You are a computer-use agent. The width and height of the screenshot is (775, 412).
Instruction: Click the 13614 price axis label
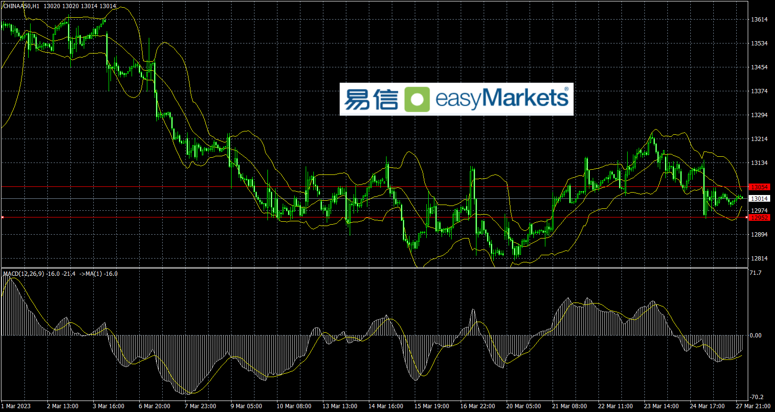[759, 20]
